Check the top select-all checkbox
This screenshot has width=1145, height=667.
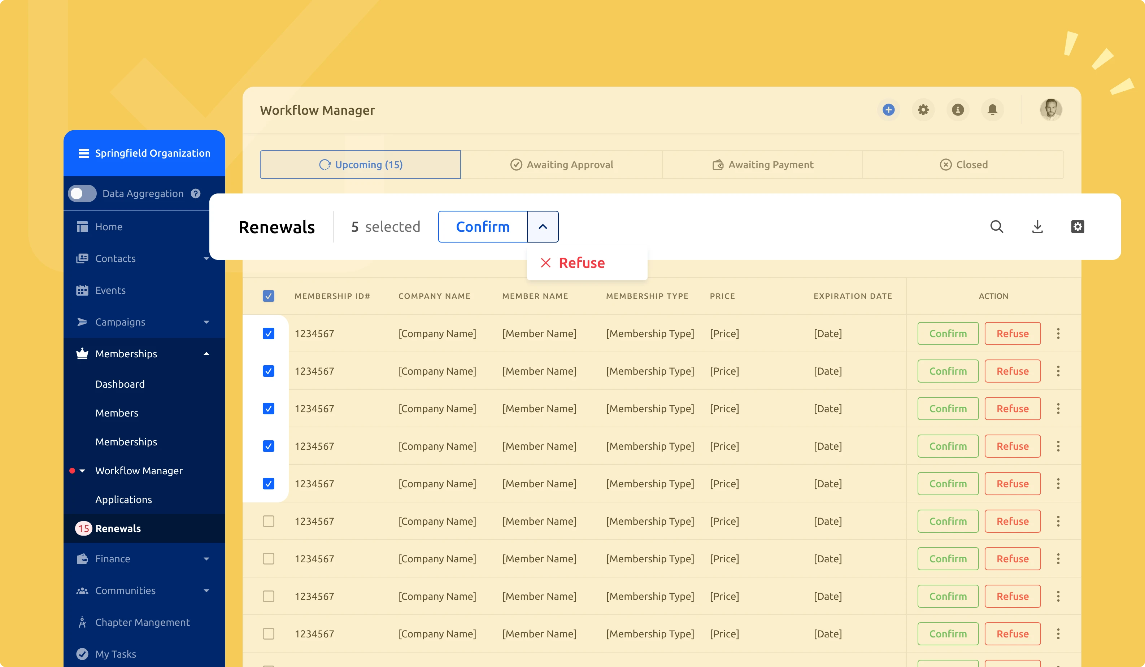tap(269, 295)
